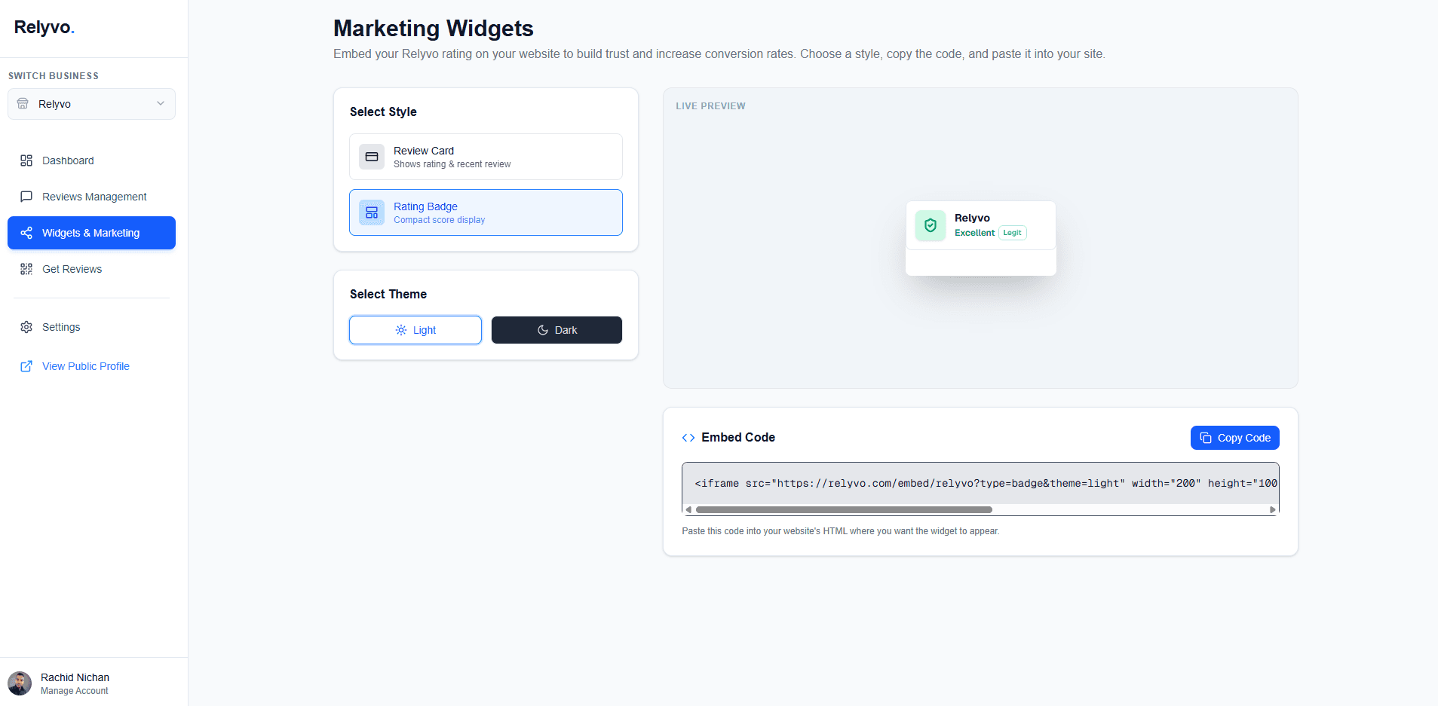Click the Review Card style icon
The height and width of the screenshot is (706, 1438).
372,156
